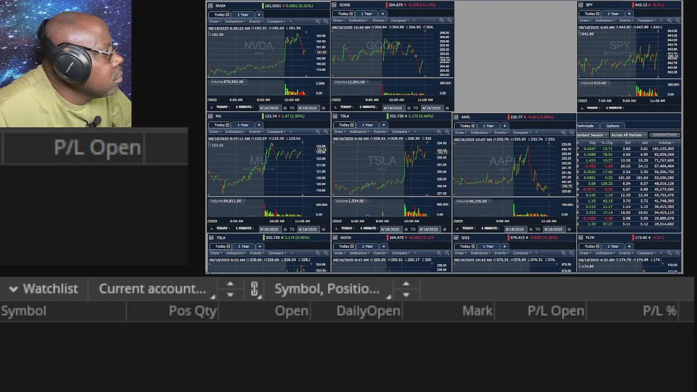Click the Current account stepper arrows
Image resolution: width=697 pixels, height=392 pixels.
230,289
